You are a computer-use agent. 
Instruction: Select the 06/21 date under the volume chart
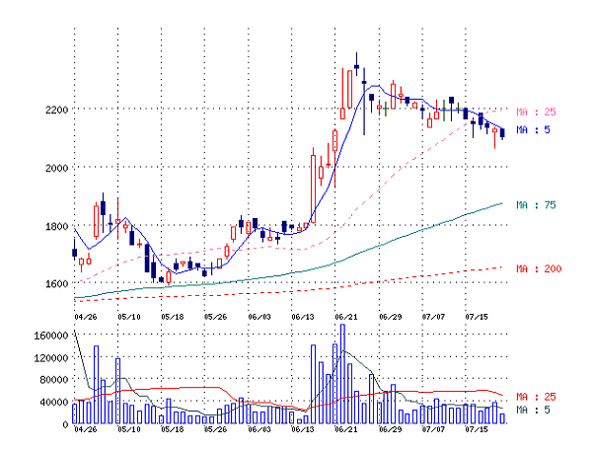click(x=346, y=429)
